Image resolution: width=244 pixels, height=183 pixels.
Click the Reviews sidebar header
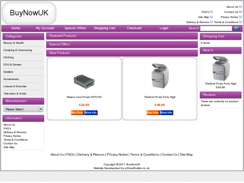pos(221,95)
